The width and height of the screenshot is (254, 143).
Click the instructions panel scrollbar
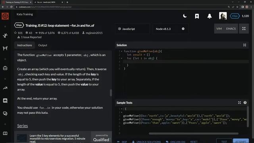pyautogui.click(x=111, y=93)
